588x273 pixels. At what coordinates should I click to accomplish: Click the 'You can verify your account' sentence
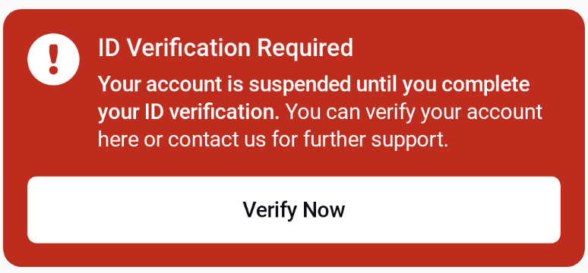click(414, 112)
